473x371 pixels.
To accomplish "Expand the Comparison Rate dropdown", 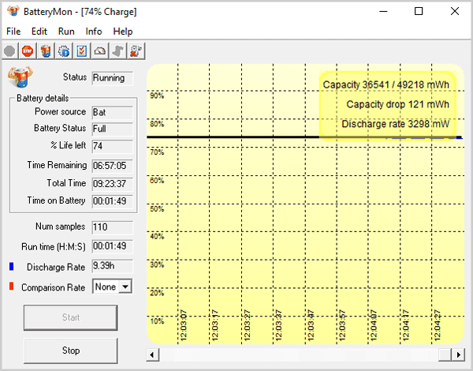I will [125, 287].
